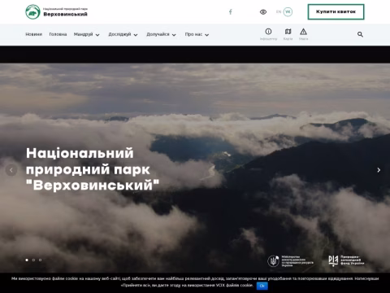Open the Facebook page icon

(x=231, y=12)
